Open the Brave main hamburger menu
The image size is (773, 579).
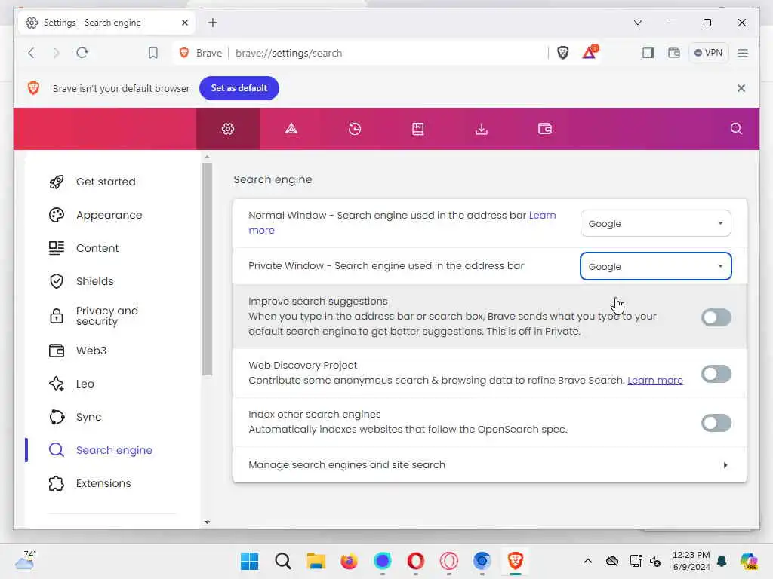[x=743, y=53]
